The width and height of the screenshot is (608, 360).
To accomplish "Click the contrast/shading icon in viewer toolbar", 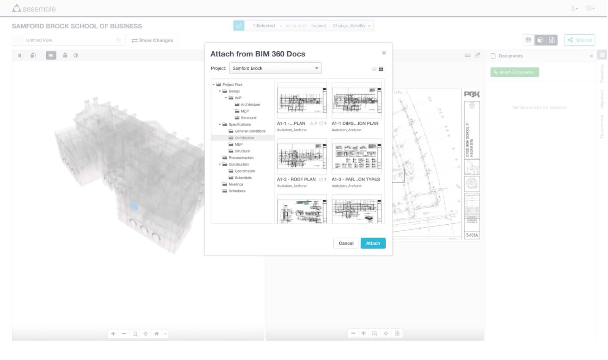I will 75,55.
